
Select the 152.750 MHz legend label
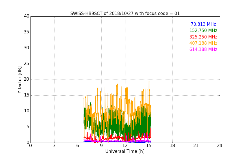click(x=203, y=30)
